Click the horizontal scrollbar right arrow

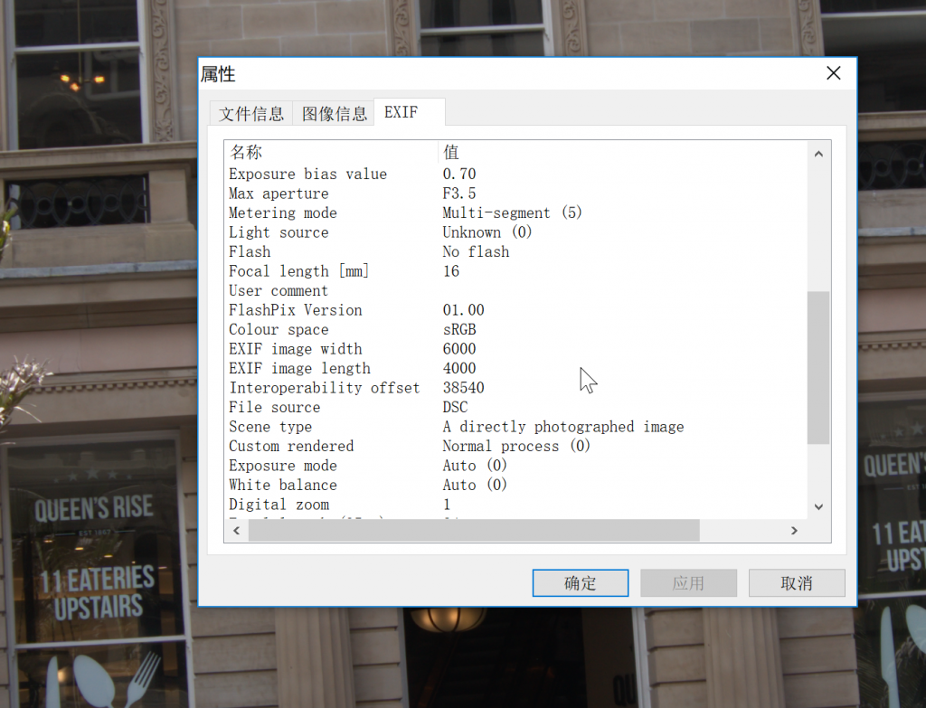tap(794, 531)
